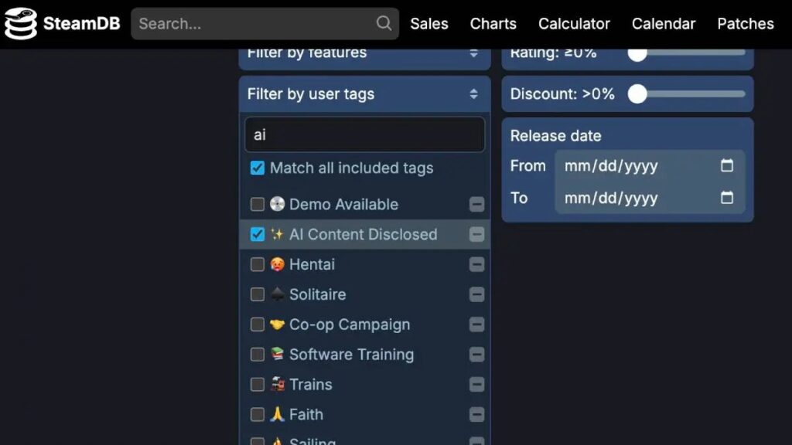Click the tag search field containing 'ai'
This screenshot has height=445, width=792.
[x=364, y=134]
